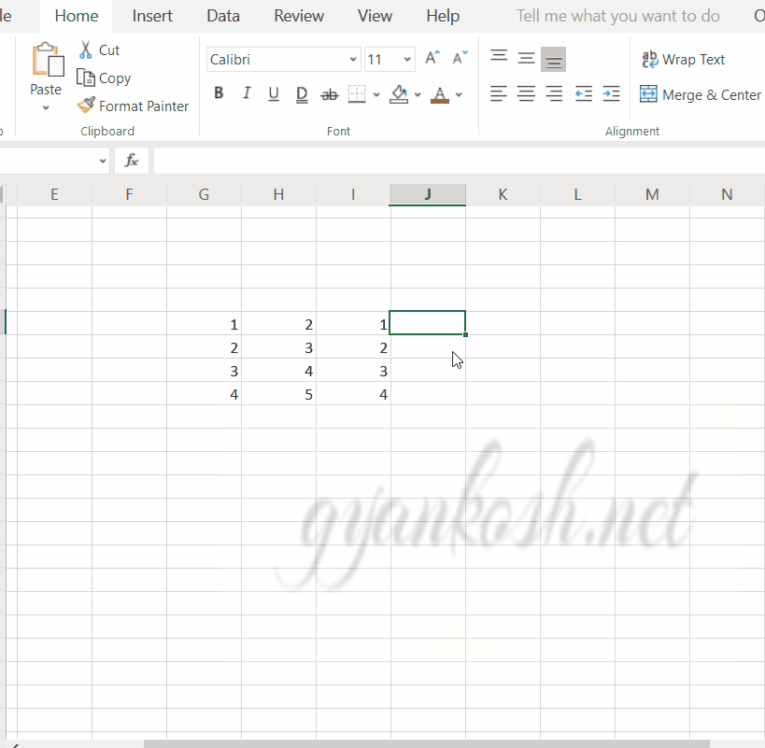This screenshot has width=765, height=748.
Task: Open the Font name dropdown
Action: click(x=353, y=59)
